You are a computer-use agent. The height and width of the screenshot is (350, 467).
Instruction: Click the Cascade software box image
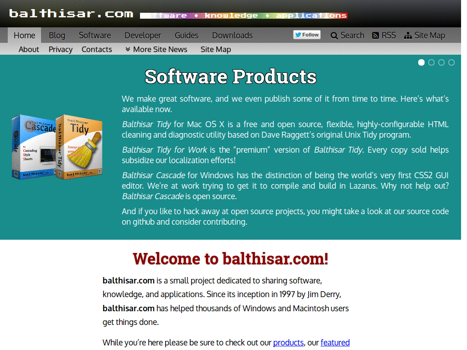click(34, 147)
